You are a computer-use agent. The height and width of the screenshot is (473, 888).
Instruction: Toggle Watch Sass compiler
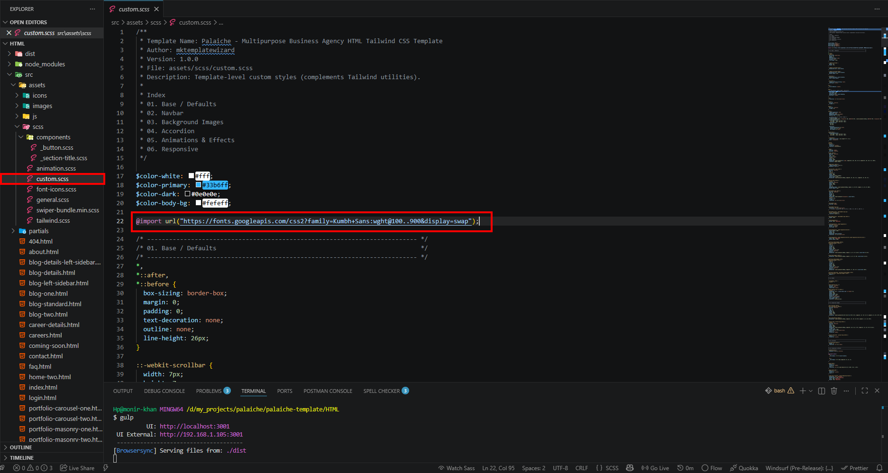point(457,468)
